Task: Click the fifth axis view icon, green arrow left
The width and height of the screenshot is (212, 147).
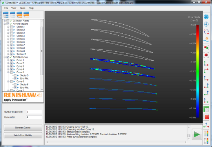Action: coord(206,93)
